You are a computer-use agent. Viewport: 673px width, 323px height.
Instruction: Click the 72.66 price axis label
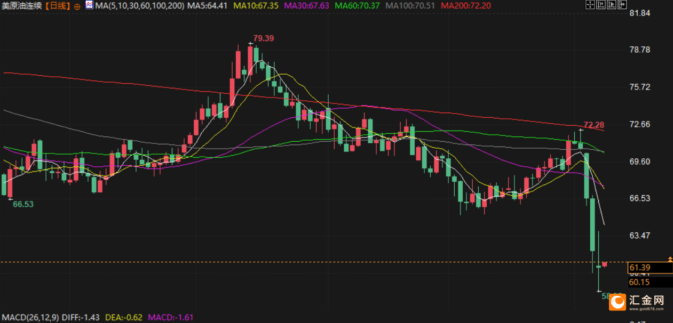click(640, 124)
